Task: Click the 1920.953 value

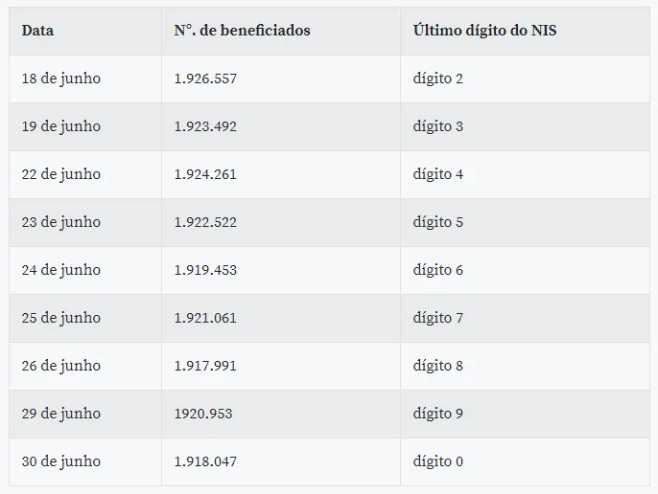Action: (203, 414)
